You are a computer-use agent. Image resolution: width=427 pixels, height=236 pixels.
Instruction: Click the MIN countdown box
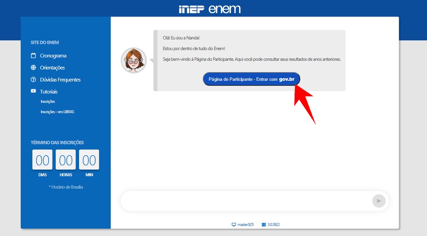(89, 160)
